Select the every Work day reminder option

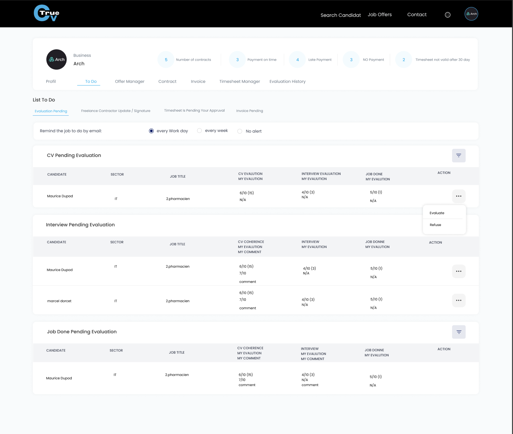[151, 131]
